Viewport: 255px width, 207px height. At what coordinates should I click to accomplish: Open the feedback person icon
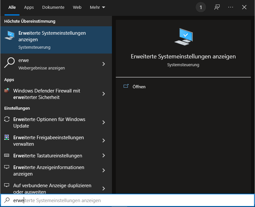click(x=217, y=7)
